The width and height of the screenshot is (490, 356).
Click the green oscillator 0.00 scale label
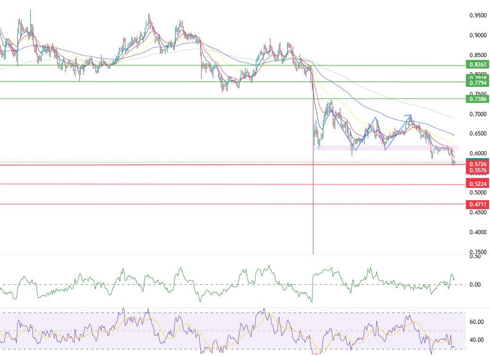coord(474,285)
